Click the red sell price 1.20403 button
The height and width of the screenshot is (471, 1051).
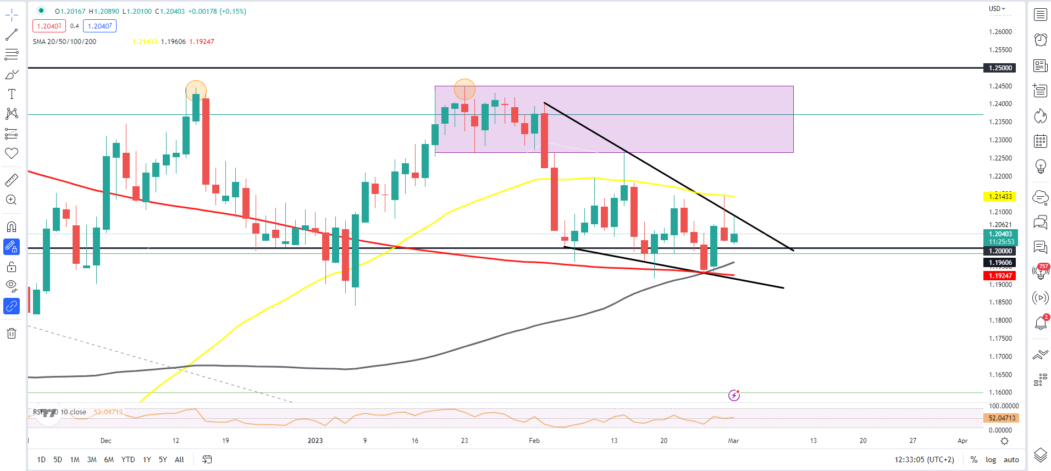(x=49, y=26)
